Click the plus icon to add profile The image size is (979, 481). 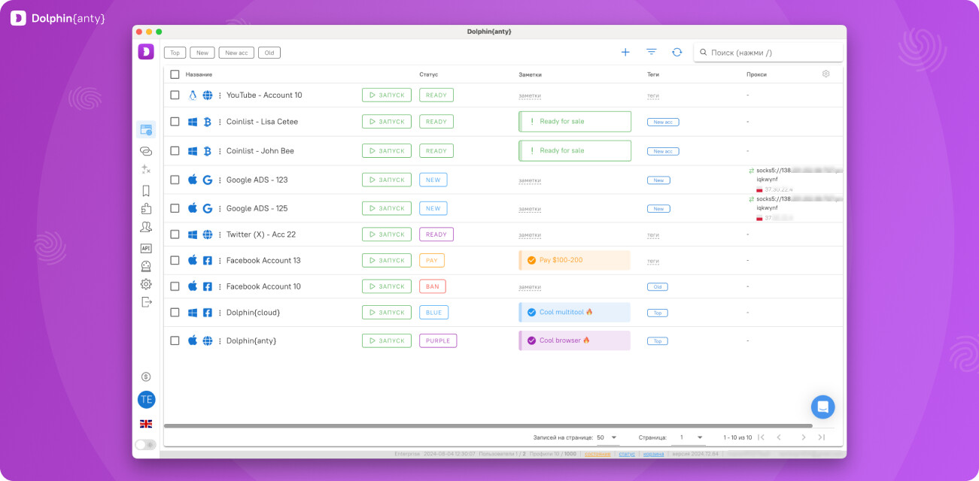pos(625,53)
